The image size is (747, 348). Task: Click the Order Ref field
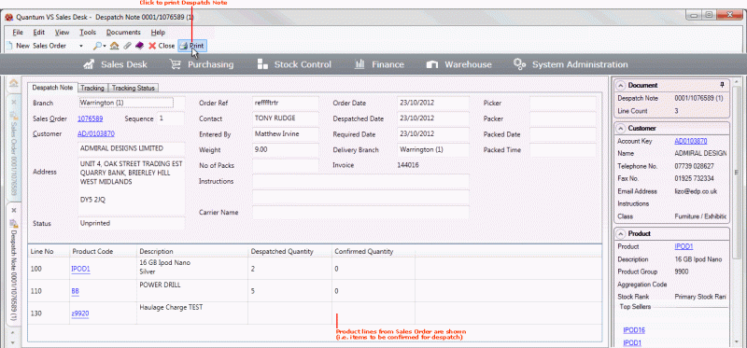[286, 103]
